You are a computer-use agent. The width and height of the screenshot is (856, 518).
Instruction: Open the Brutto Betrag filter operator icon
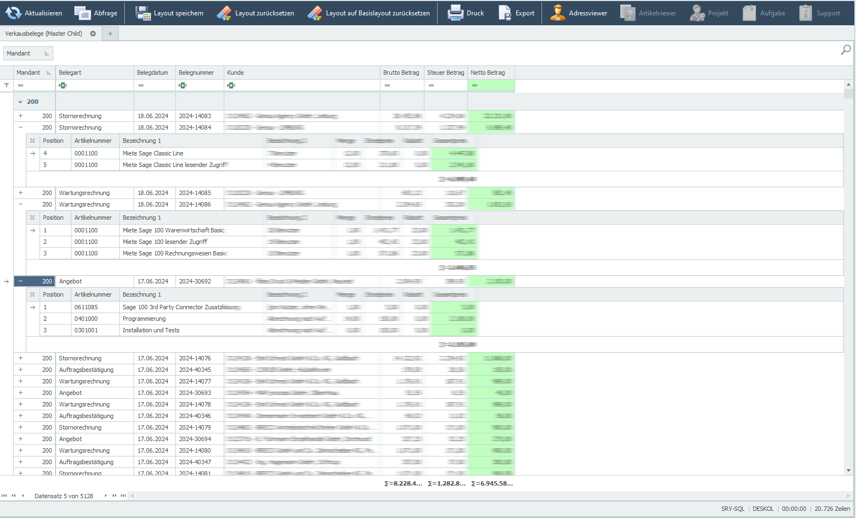pyautogui.click(x=387, y=85)
